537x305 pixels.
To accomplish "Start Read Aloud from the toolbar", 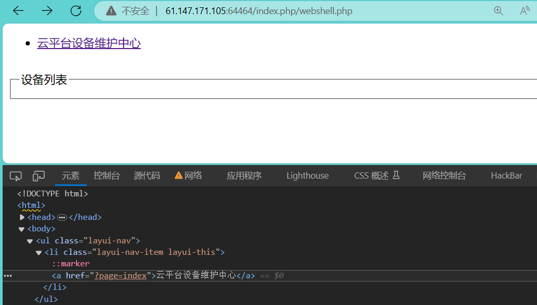I will (x=525, y=10).
